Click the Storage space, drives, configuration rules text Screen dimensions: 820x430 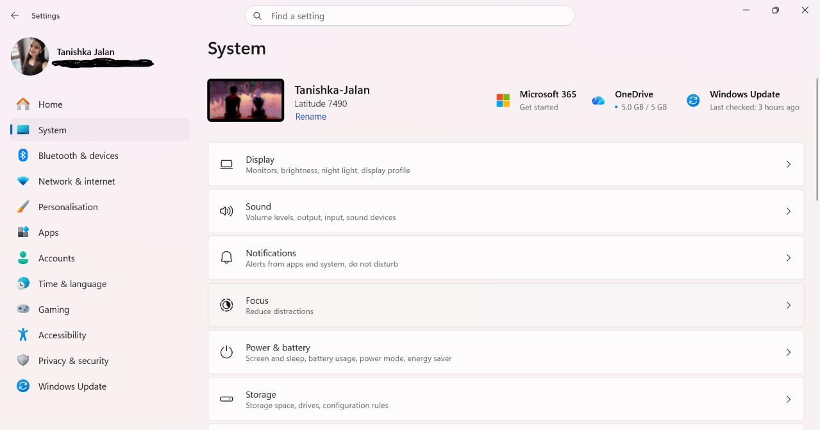(317, 406)
